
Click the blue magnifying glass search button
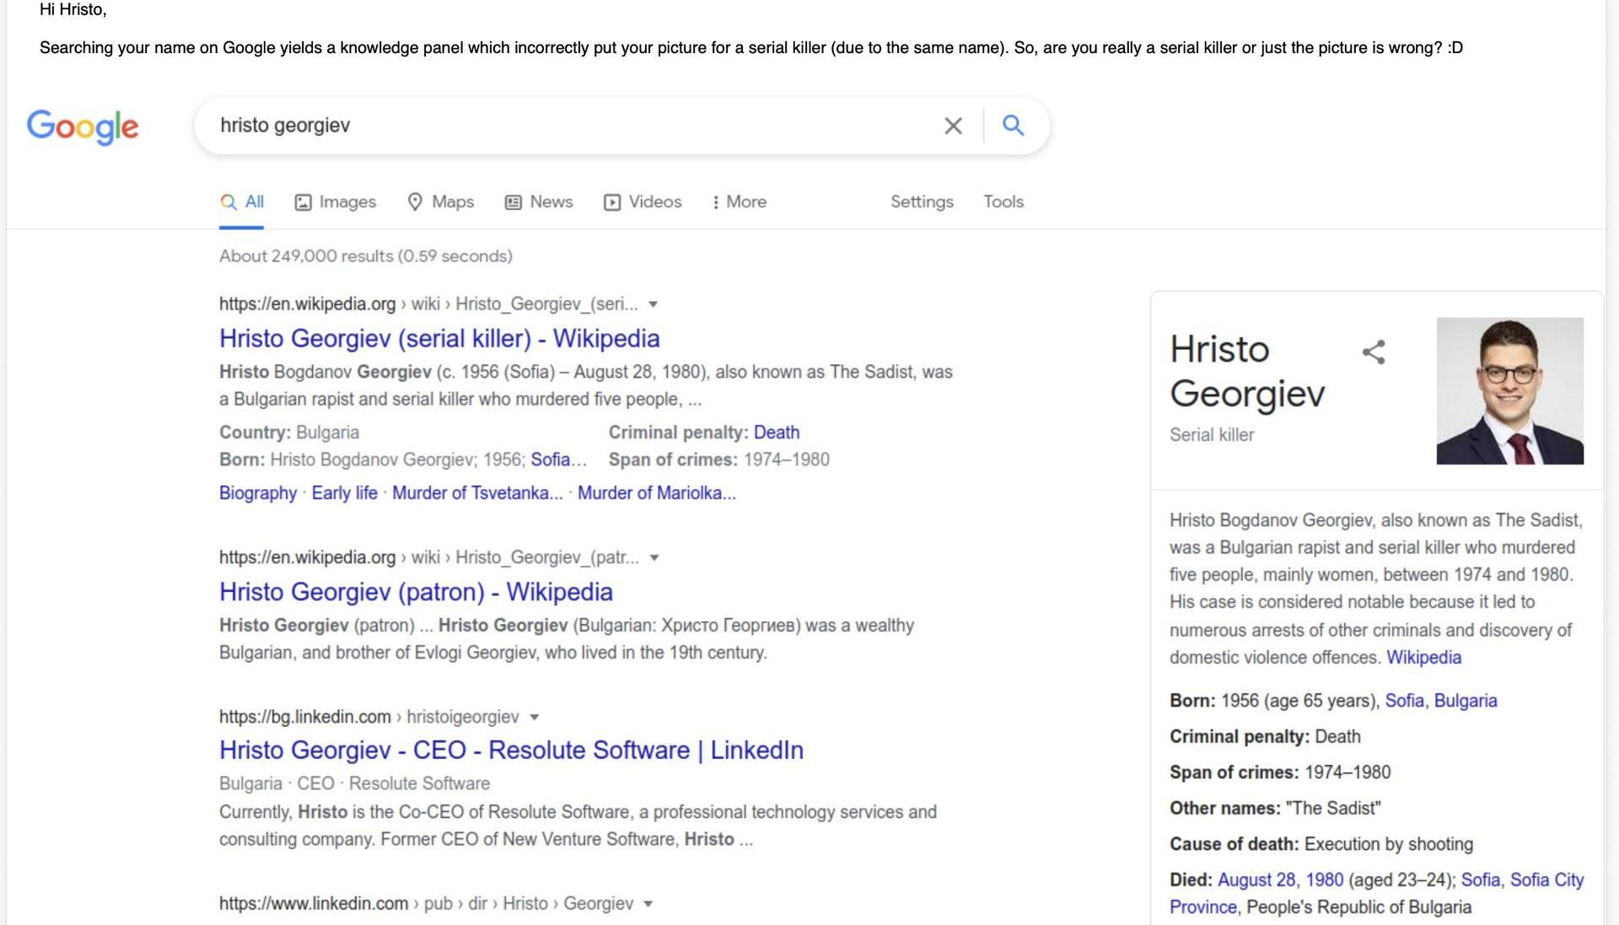click(x=1013, y=126)
